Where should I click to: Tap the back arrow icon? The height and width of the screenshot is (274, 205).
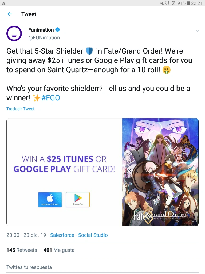tap(10, 14)
